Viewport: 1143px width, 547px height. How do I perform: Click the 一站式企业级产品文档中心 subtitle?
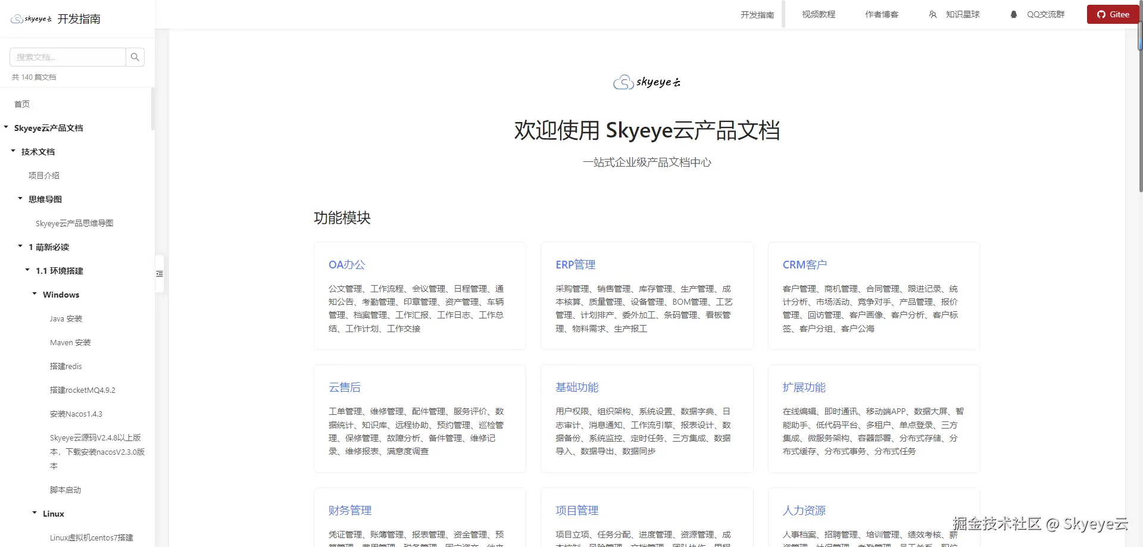coord(647,162)
